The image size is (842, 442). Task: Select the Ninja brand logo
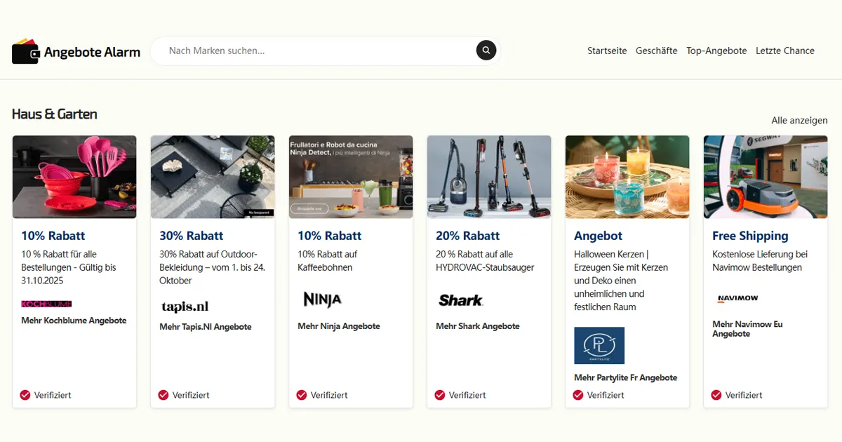[x=322, y=300]
